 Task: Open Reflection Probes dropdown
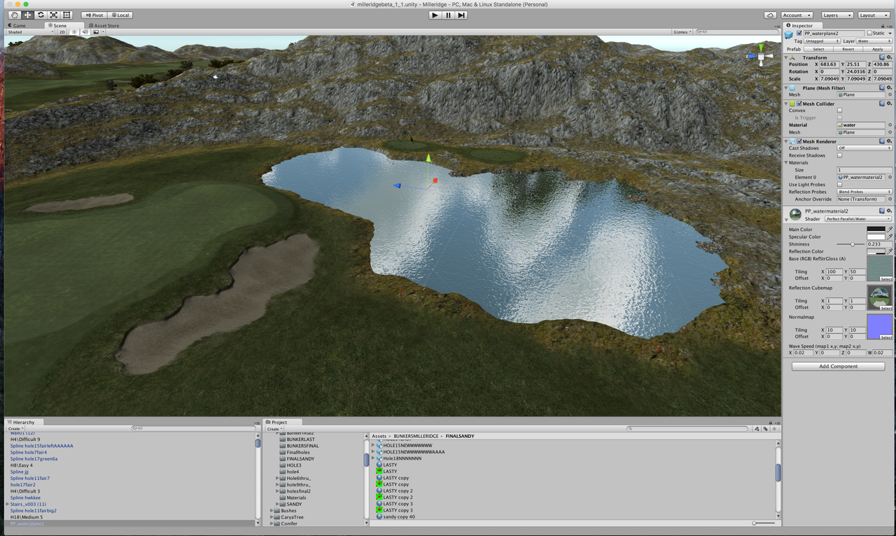coord(865,192)
